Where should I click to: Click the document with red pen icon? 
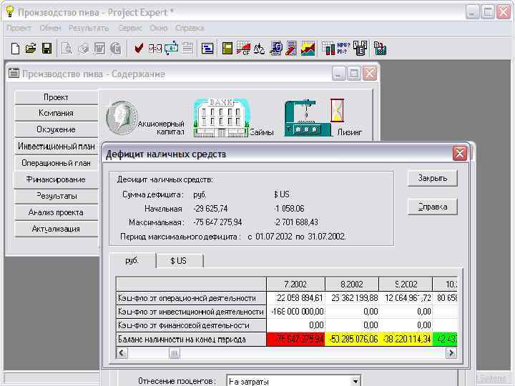291,49
